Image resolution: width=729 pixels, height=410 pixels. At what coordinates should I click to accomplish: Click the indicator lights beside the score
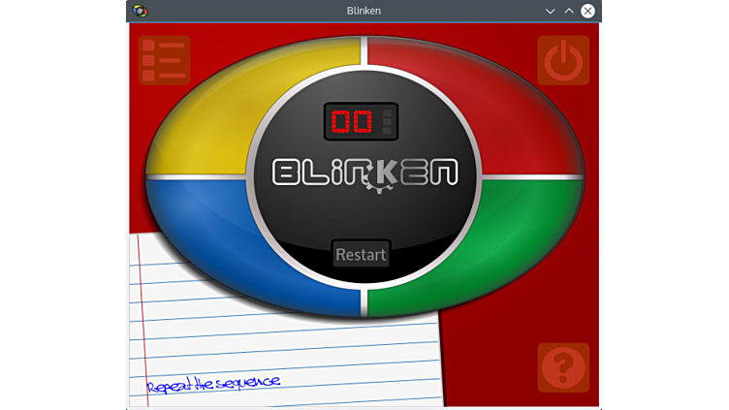[388, 122]
